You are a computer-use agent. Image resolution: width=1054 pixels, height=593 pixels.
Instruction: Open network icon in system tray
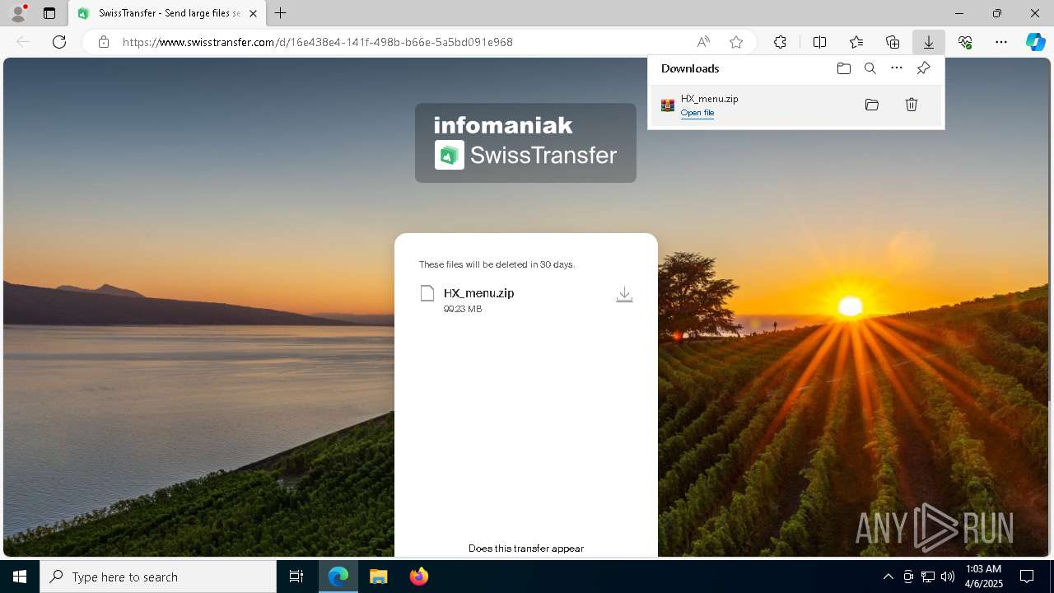928,577
